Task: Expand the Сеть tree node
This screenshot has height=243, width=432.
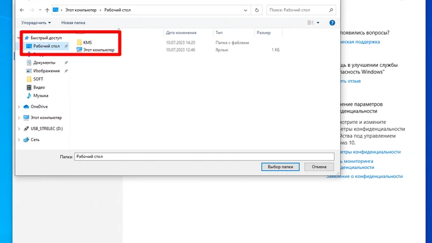Action: click(19, 139)
